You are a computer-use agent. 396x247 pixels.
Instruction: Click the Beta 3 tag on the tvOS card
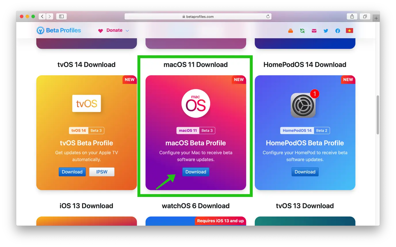(x=96, y=130)
